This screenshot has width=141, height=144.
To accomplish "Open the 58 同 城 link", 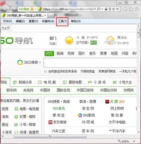I will 88,122.
